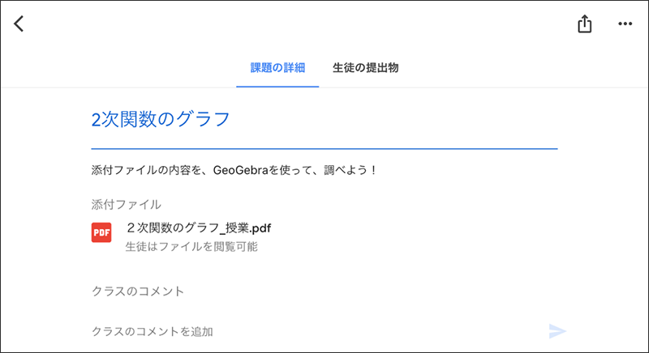Screen dimensions: 649x353
Task: Click the blue divider under the title
Action: click(324, 149)
